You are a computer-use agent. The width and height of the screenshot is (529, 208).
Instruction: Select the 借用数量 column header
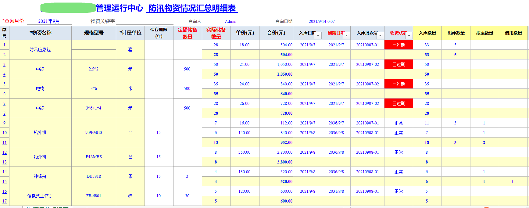tap(513, 33)
